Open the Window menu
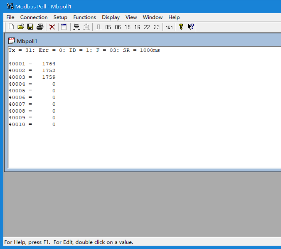This screenshot has height=249, width=281. (153, 17)
